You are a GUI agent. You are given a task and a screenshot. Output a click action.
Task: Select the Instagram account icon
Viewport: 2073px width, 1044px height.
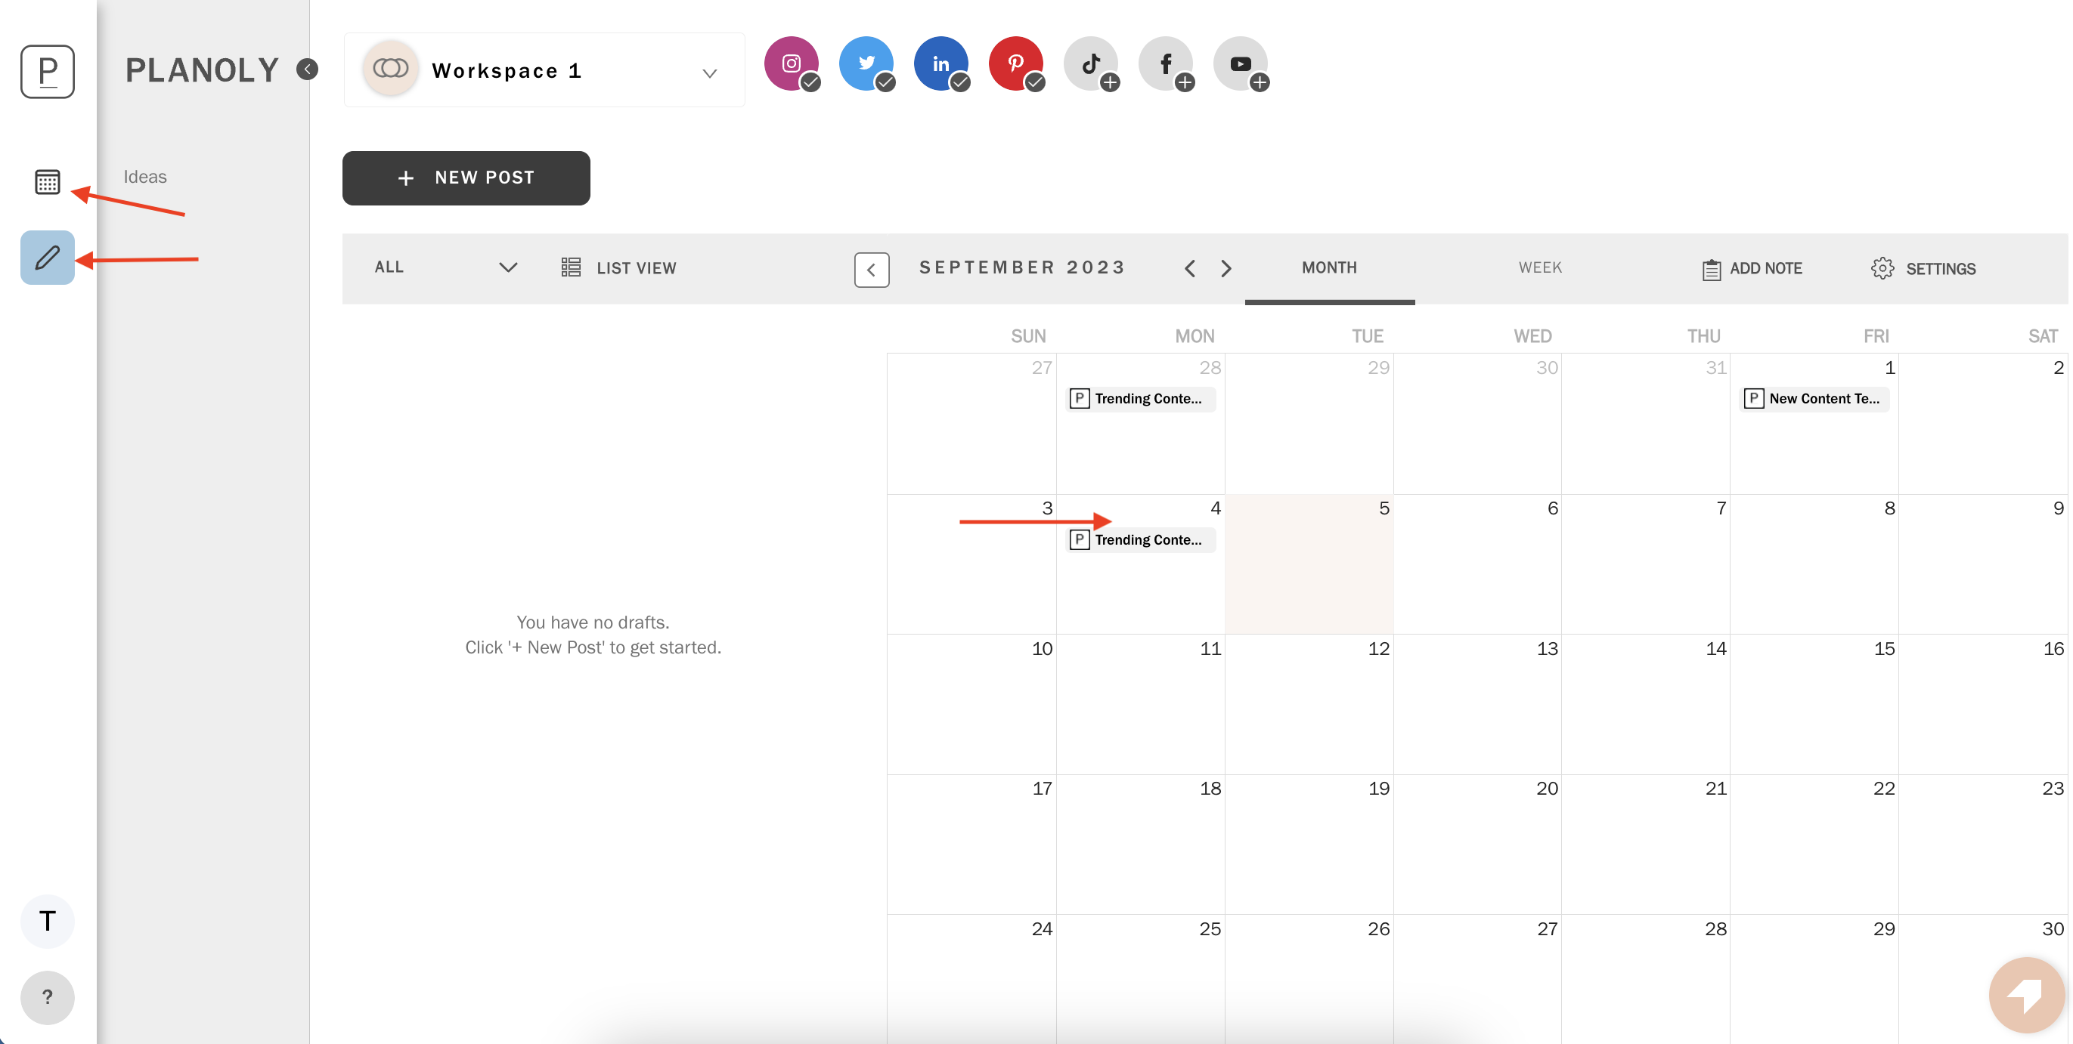click(x=791, y=63)
